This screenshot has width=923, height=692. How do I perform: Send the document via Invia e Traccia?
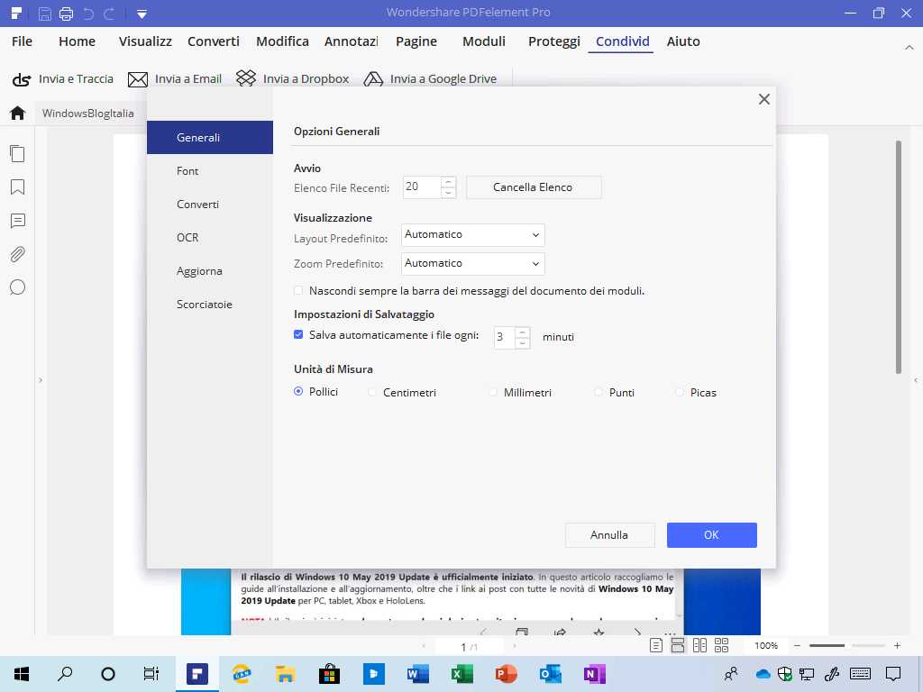pos(62,79)
